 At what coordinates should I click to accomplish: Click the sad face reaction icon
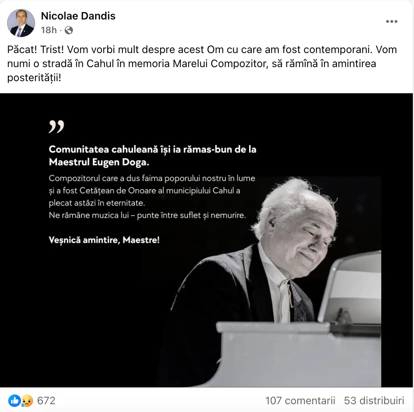pyautogui.click(x=27, y=401)
